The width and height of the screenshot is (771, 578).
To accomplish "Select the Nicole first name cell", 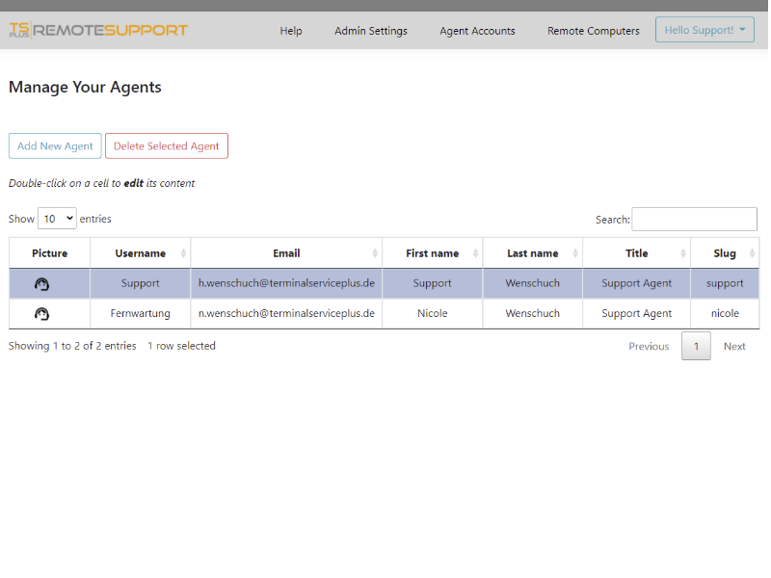I will tap(432, 313).
